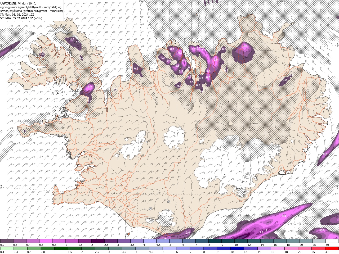Click the pink swatch between 0.5 and 0.8 in the top legend row

[46, 241]
